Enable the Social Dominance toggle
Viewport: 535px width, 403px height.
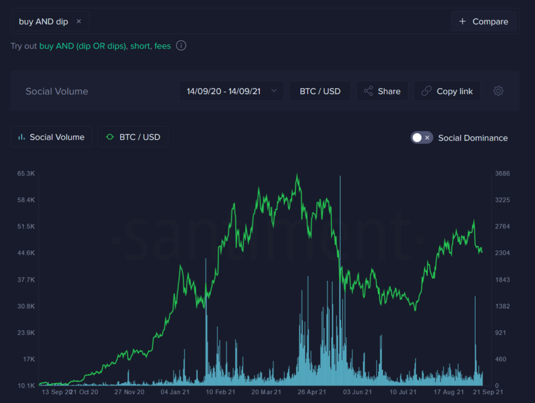click(422, 137)
